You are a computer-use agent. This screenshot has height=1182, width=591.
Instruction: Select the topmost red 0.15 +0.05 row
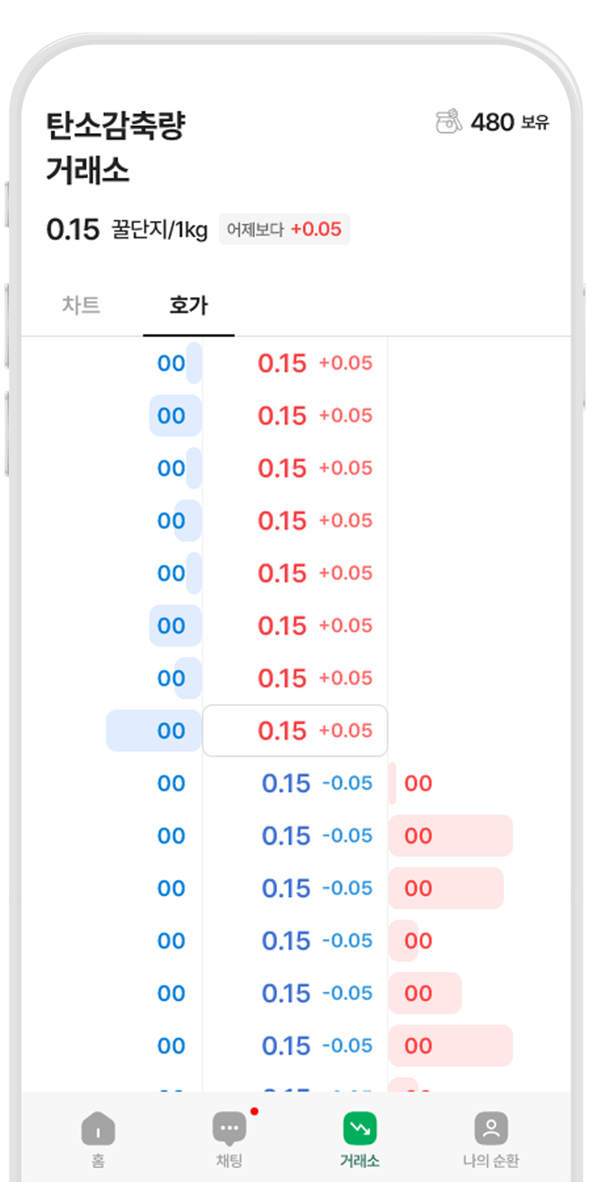click(x=295, y=363)
